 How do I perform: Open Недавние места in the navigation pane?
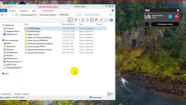pyautogui.click(x=13, y=31)
